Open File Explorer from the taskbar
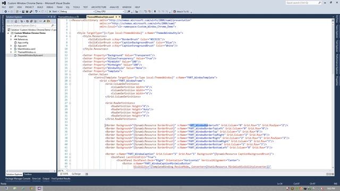The width and height of the screenshot is (340, 191). click(15, 188)
